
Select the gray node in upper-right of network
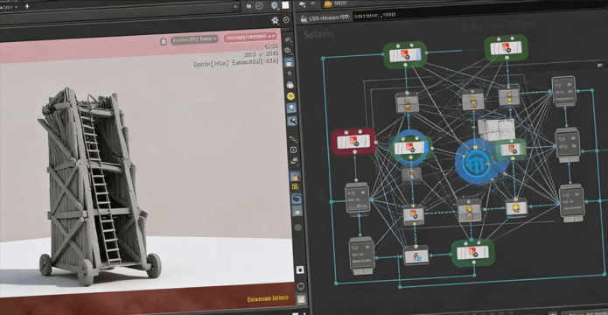coord(563,91)
